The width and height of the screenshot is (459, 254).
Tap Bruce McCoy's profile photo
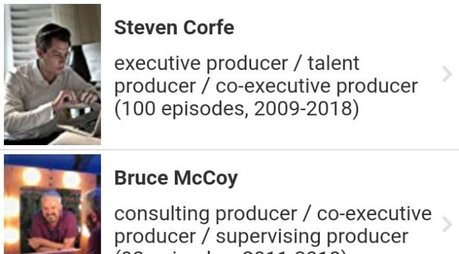[52, 205]
